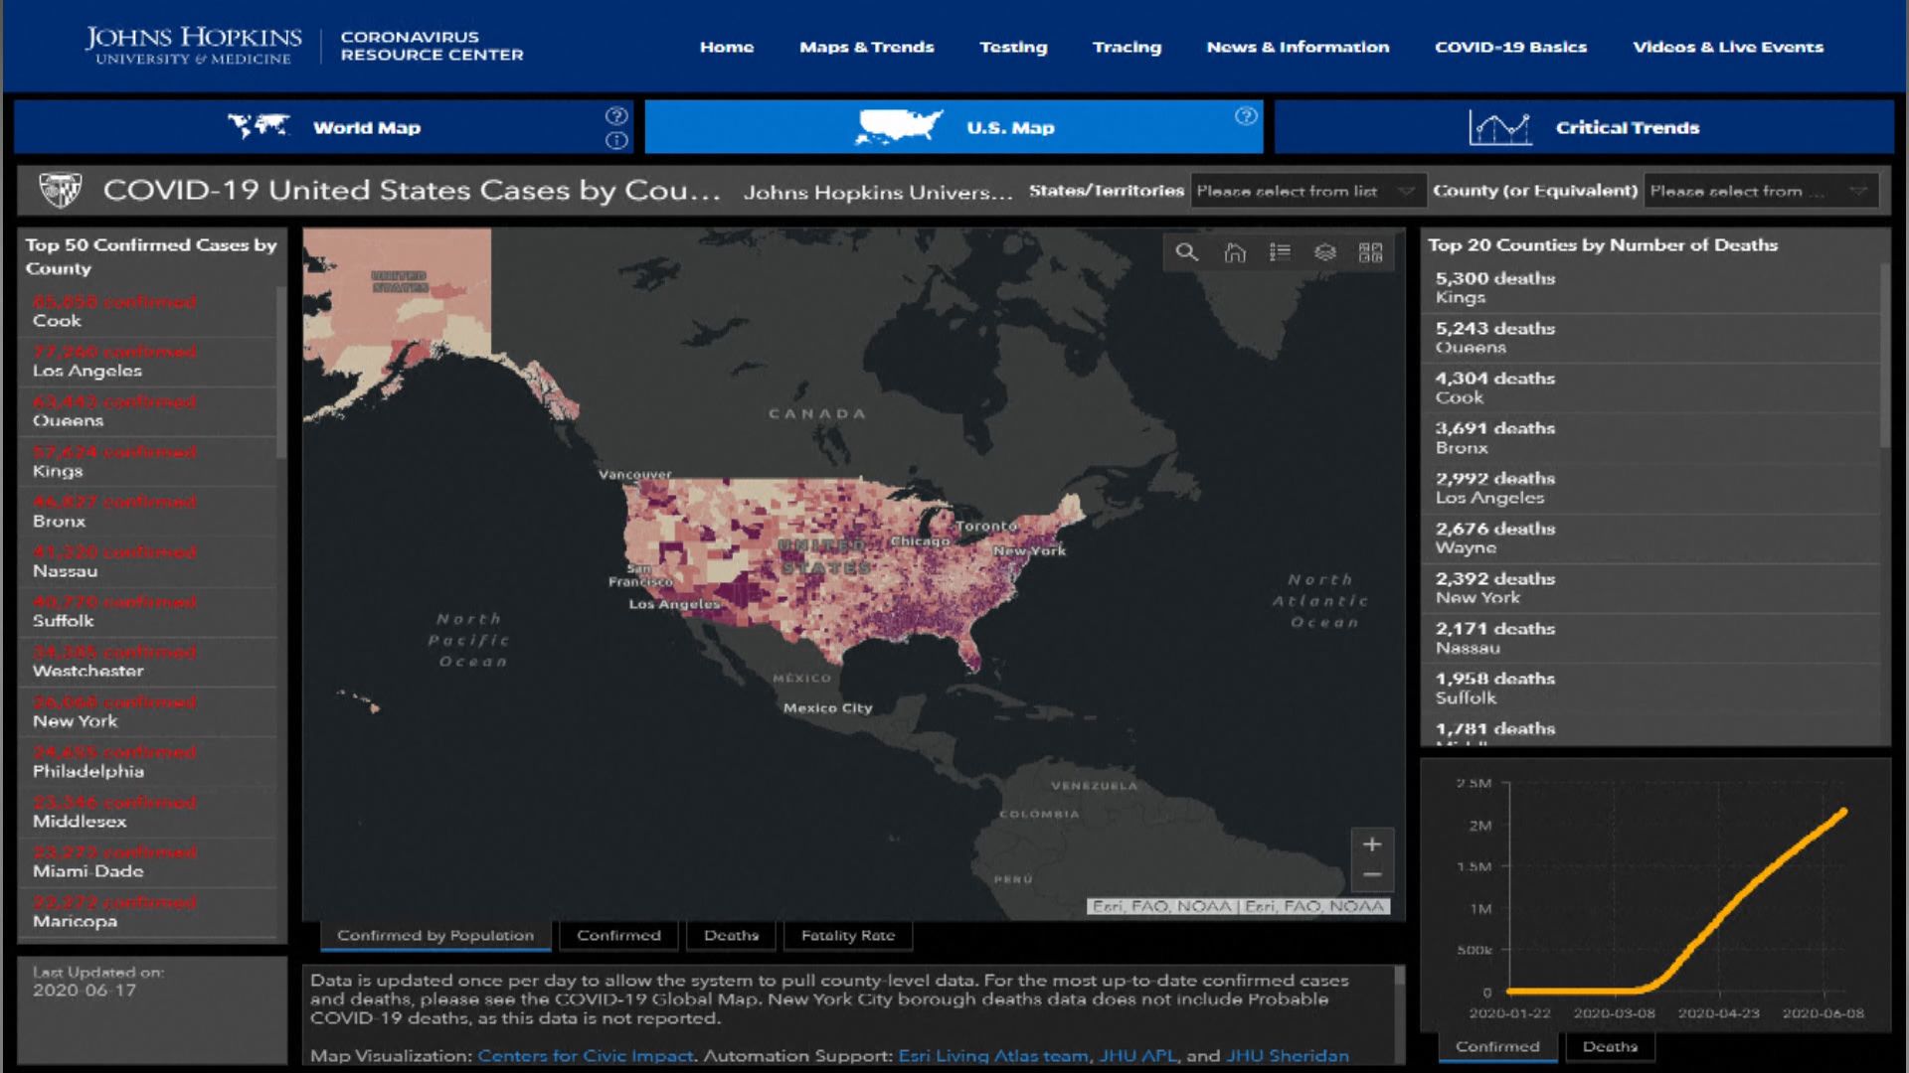Expand the States/Territories dropdown
Viewport: 1909px width, 1073px height.
[x=1305, y=191]
